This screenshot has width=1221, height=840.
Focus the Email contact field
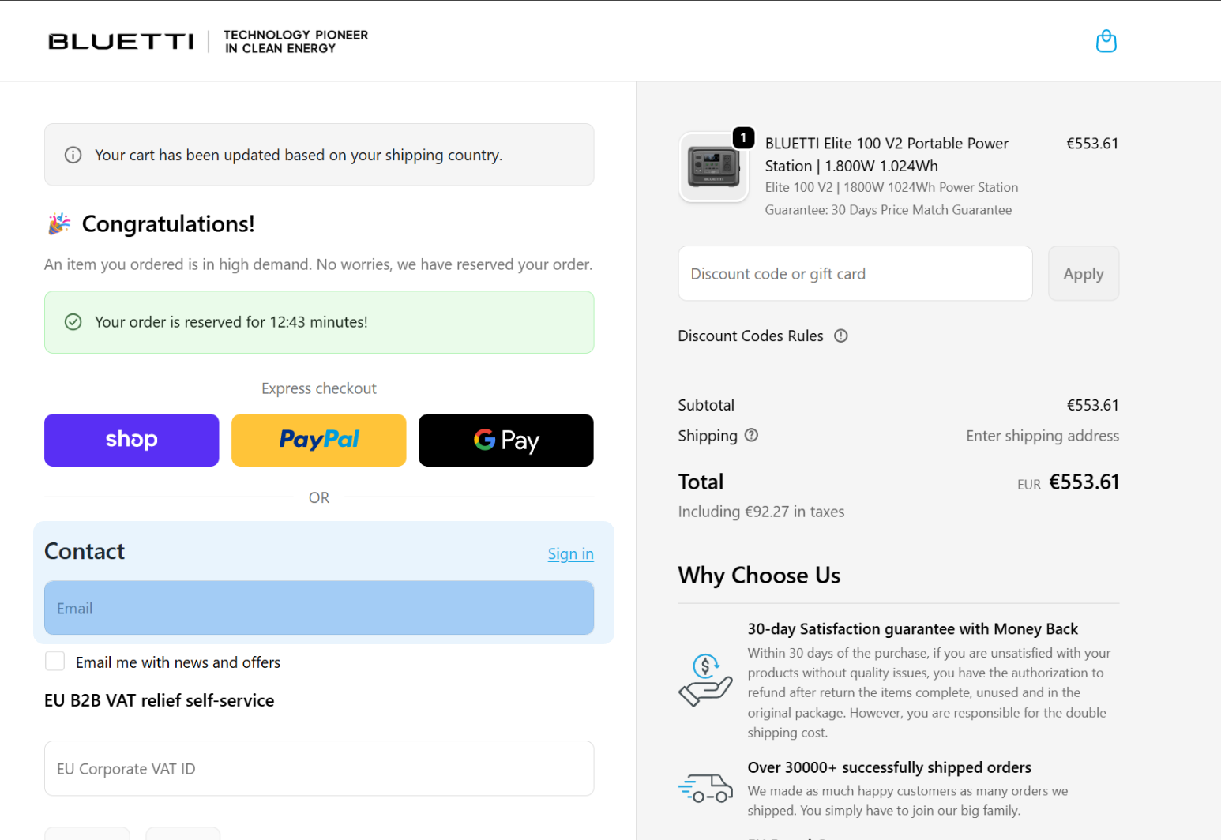318,608
